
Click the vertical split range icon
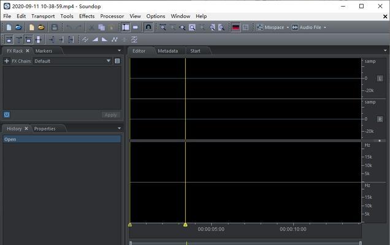coord(38,40)
